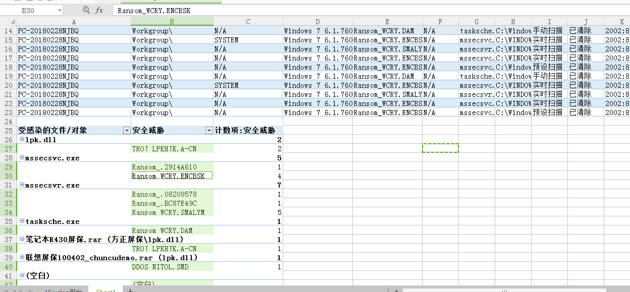Click the mssecsvr. cell in row 16
This screenshot has width=630, height=292.
click(477, 49)
